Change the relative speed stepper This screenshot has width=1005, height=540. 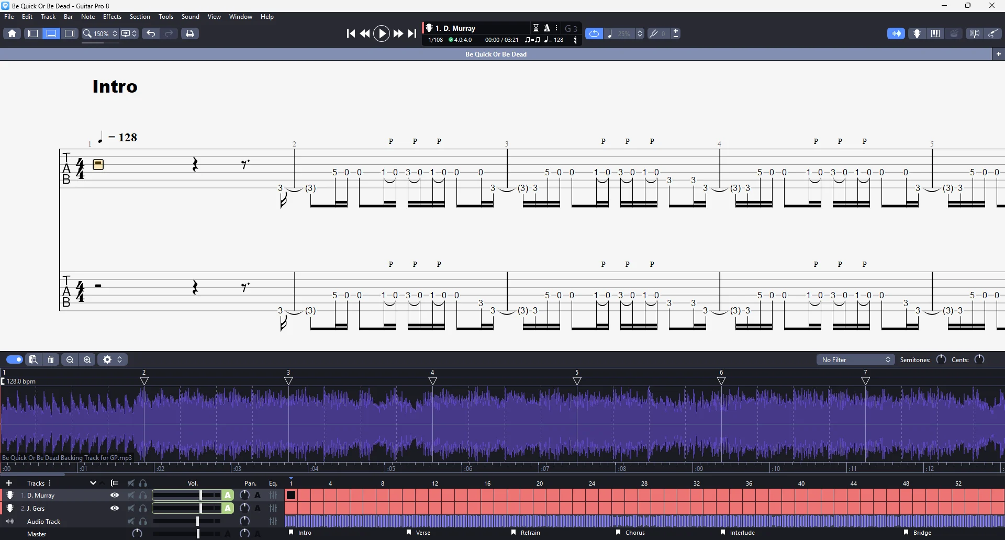640,33
